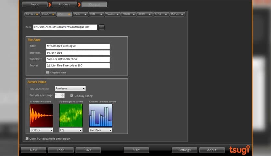Screen dimensions: 271x156
Task: Open Settings
Action: click(x=184, y=150)
